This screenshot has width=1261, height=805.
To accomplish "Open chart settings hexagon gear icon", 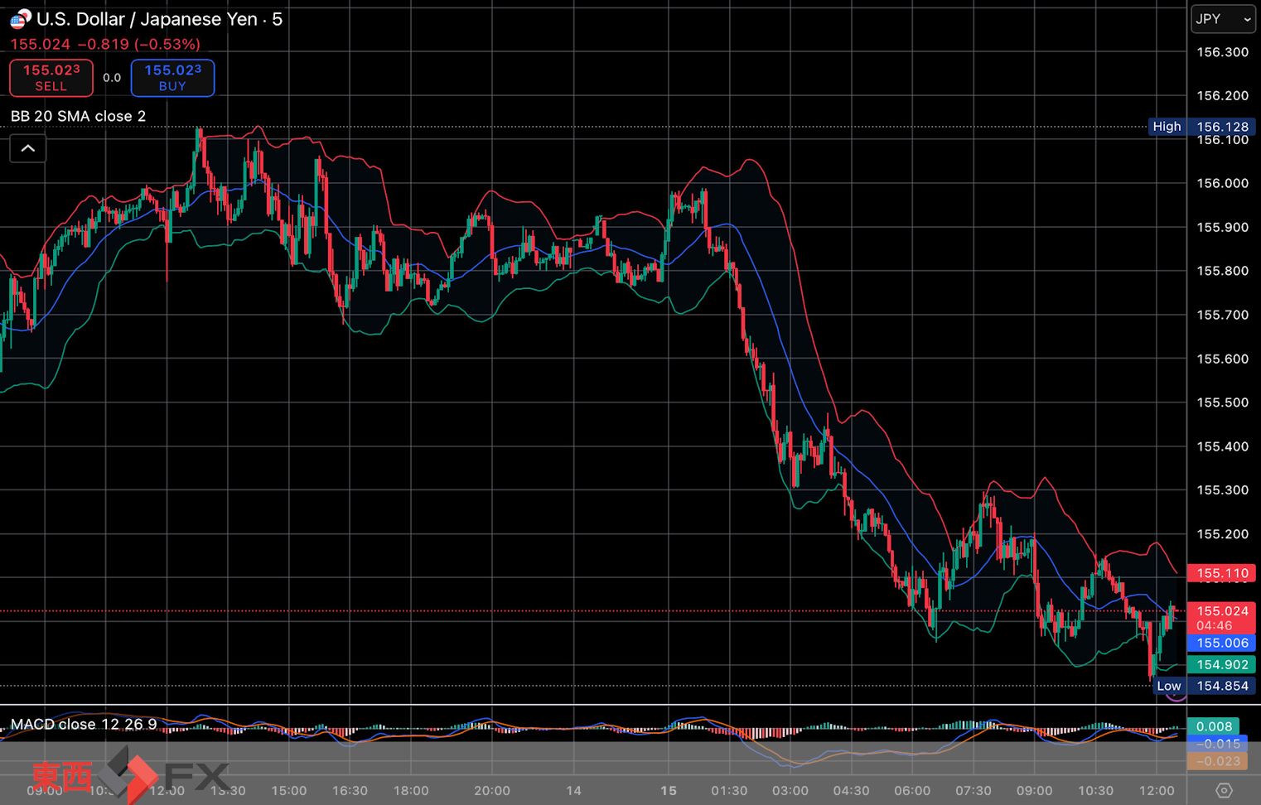I will point(1224,790).
